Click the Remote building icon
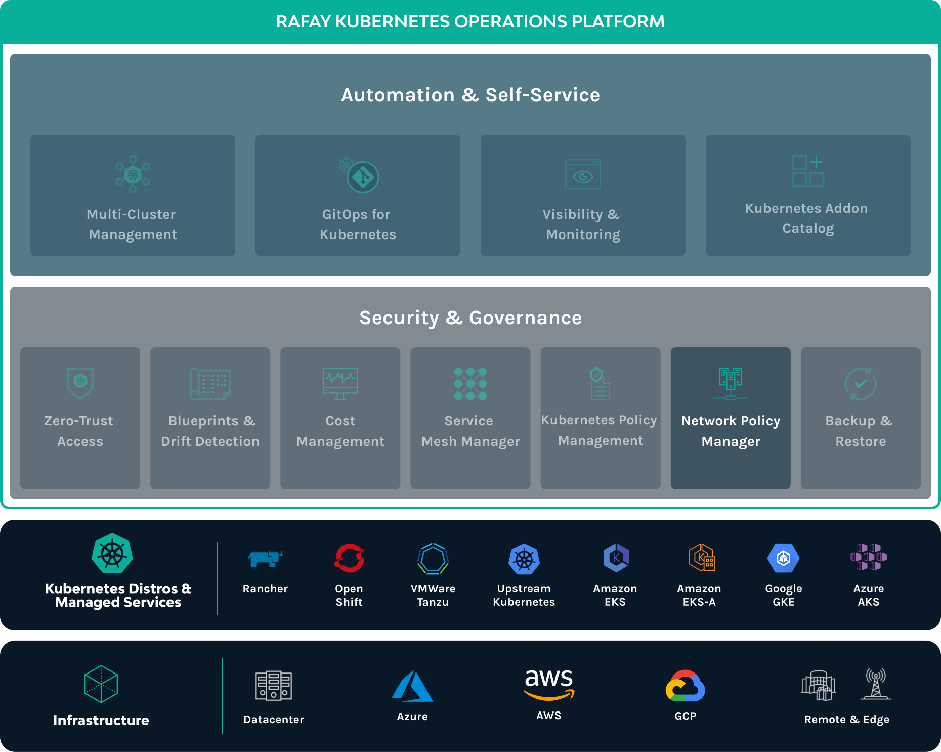Viewport: 941px width, 752px height. (x=819, y=685)
